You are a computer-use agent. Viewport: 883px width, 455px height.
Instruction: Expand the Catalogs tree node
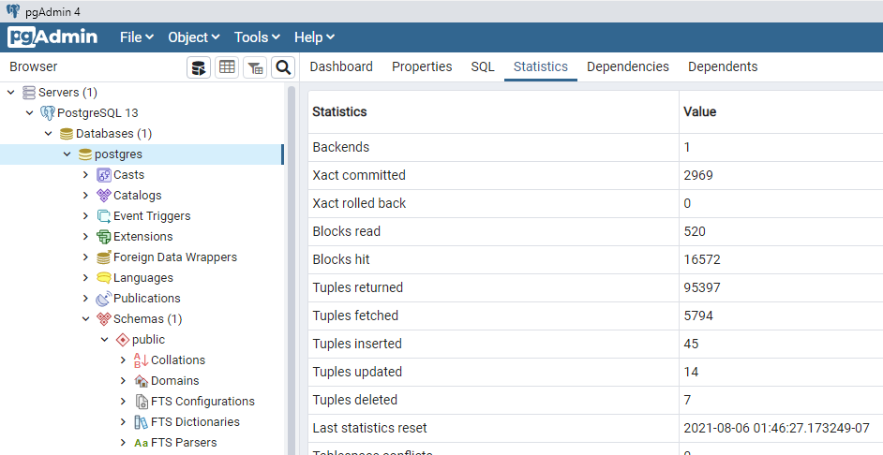click(85, 195)
